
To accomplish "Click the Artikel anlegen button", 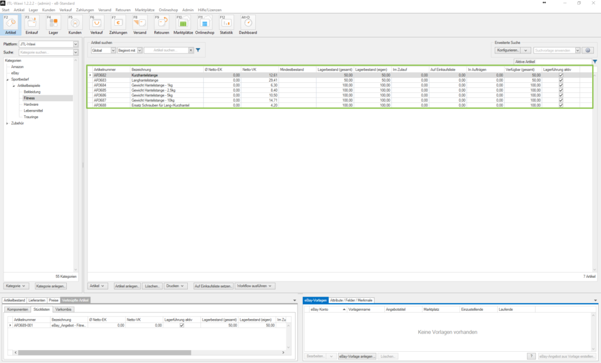I will 127,286.
